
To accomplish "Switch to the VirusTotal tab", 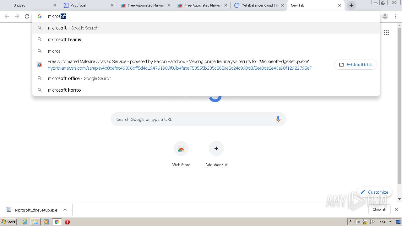I will pos(89,5).
